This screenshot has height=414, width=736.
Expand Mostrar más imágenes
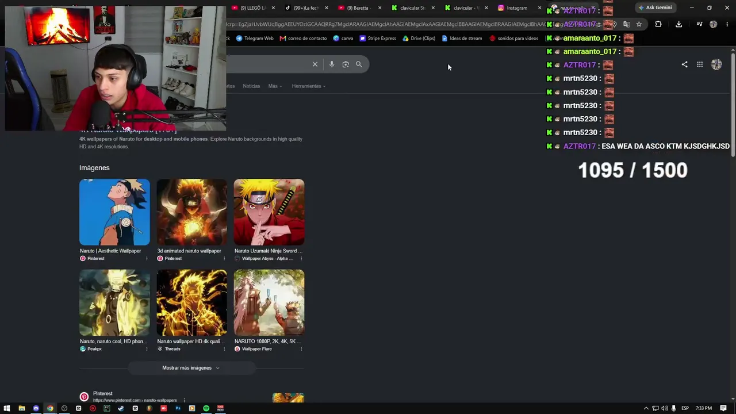(191, 368)
